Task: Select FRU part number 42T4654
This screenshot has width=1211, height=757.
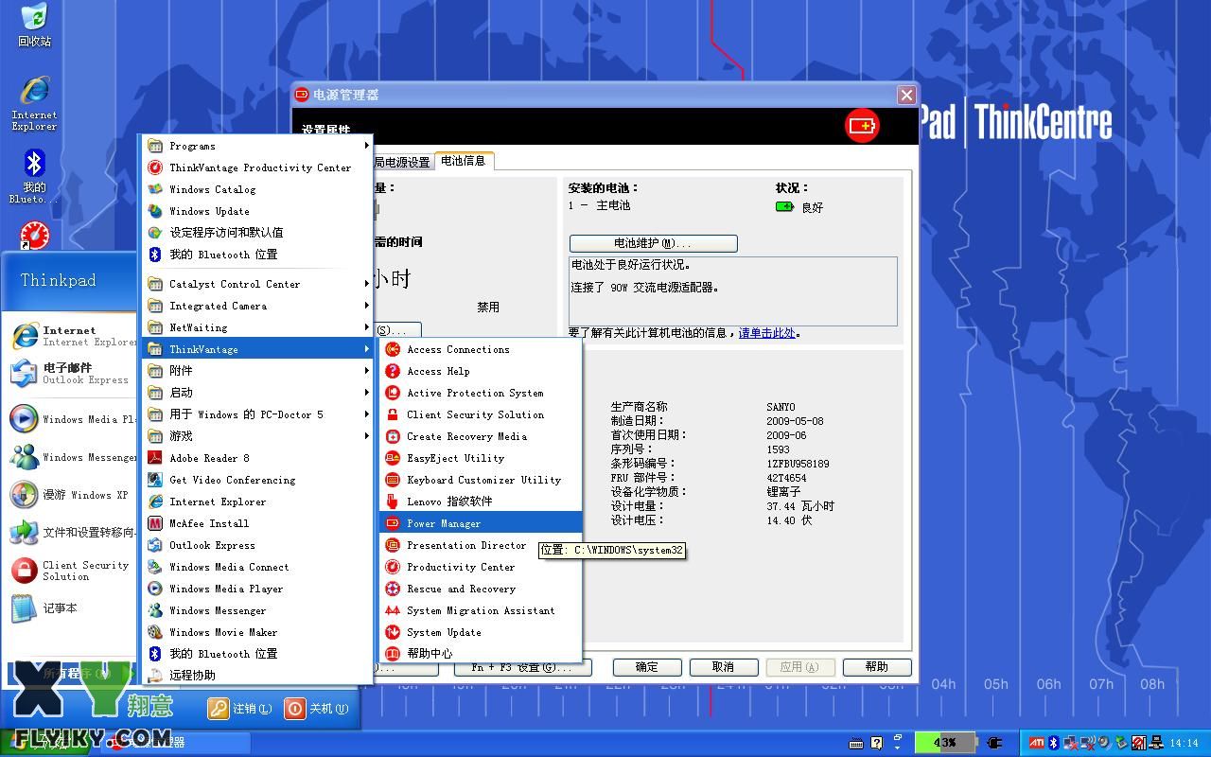Action: click(787, 478)
